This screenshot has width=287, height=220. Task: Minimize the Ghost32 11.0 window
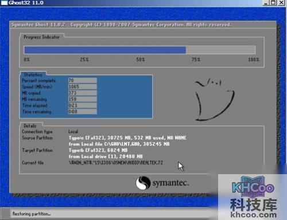point(266,3)
